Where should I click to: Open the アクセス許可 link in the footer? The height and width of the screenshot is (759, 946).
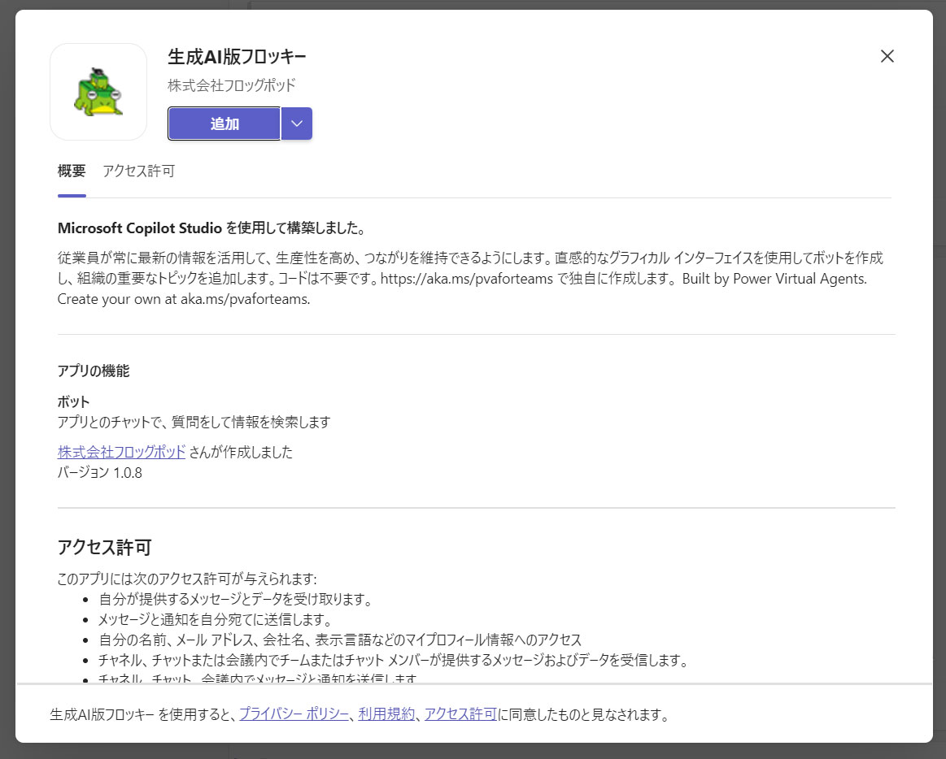tap(461, 714)
